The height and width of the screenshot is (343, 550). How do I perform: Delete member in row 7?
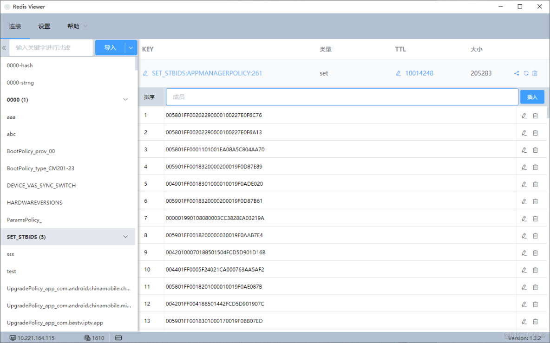[x=535, y=219]
